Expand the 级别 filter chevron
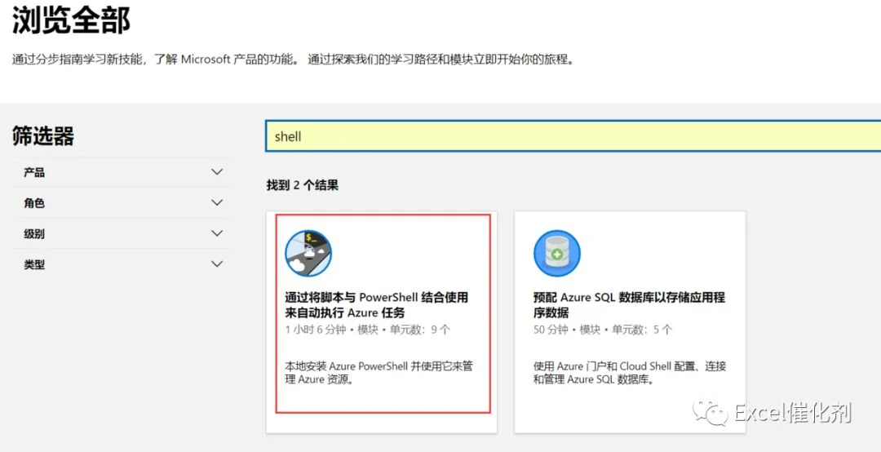The image size is (881, 452). tap(217, 233)
